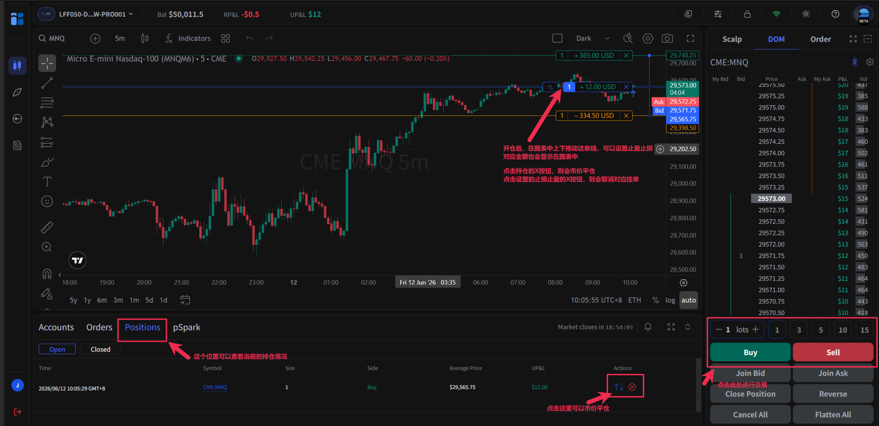
Task: Open the pSpark tab
Action: 187,327
